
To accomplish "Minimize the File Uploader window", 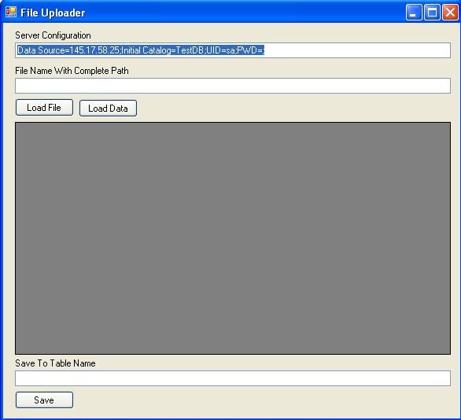I will point(414,13).
